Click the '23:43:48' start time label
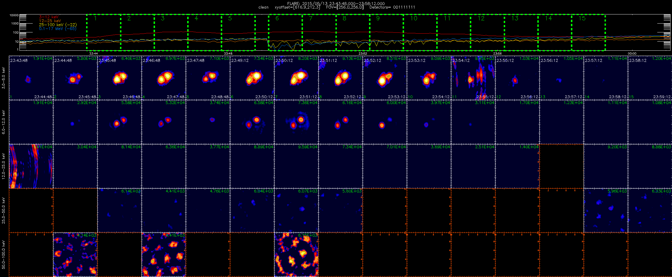 tap(19, 60)
